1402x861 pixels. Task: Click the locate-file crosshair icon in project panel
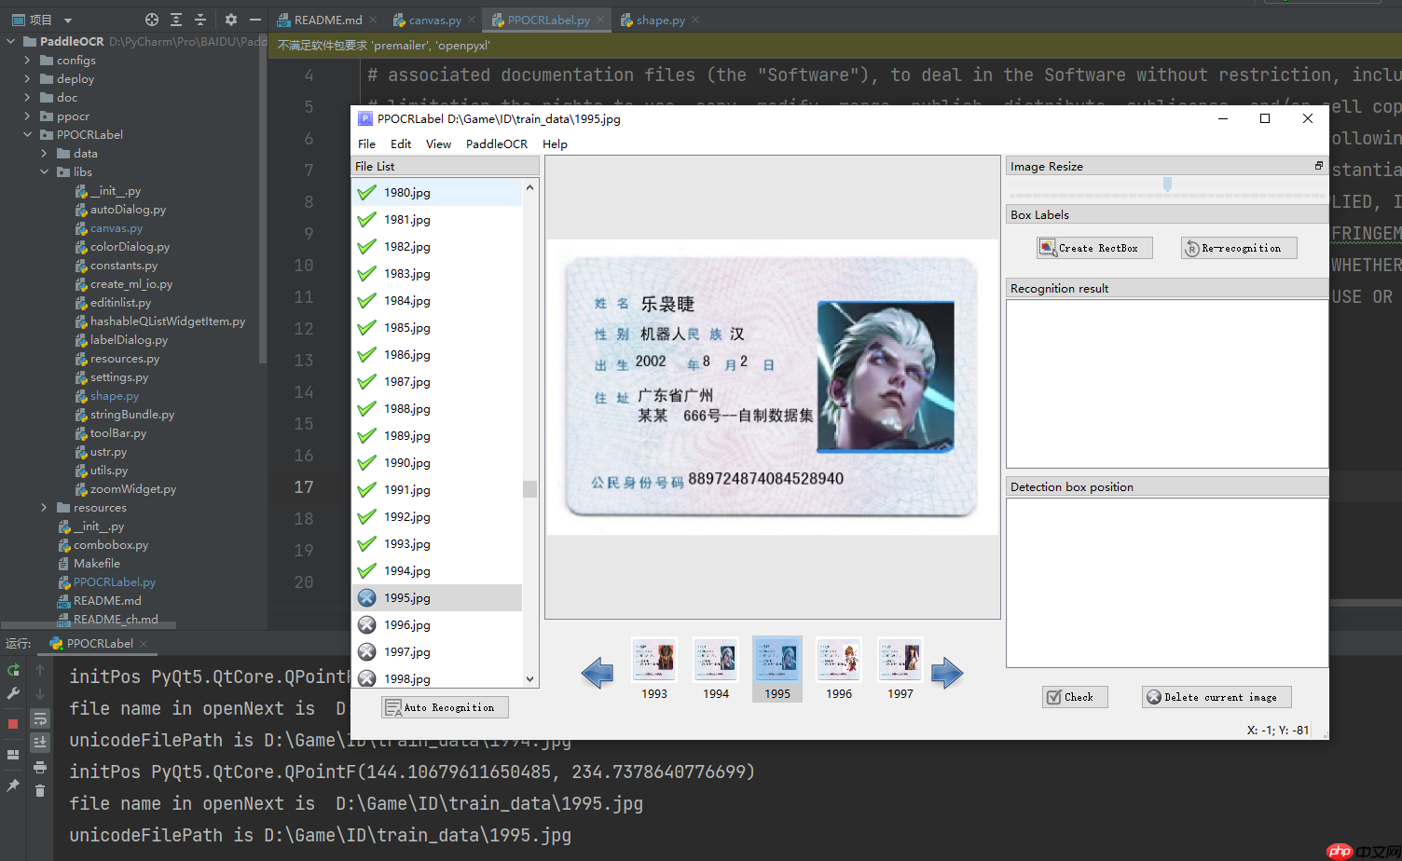coord(152,20)
